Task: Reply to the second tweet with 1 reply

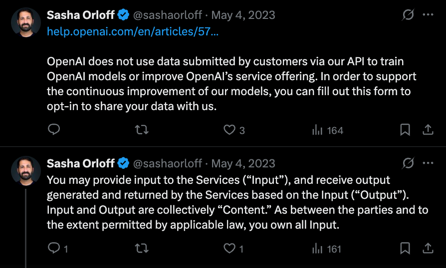Action: (54, 248)
